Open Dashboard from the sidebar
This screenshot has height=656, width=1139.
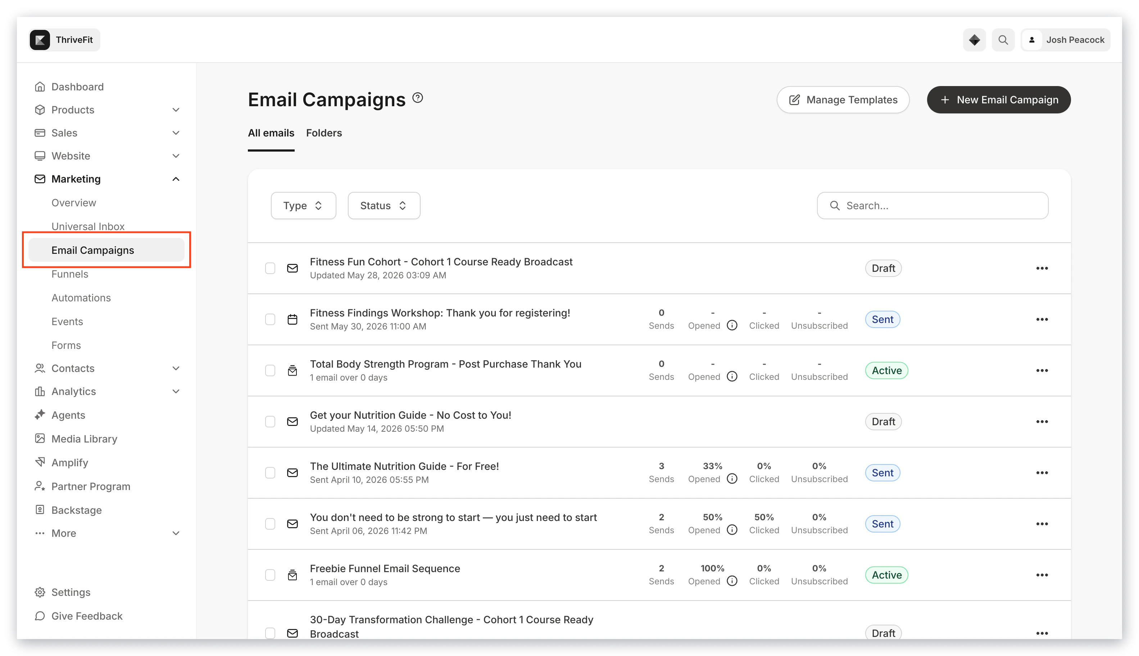point(77,86)
